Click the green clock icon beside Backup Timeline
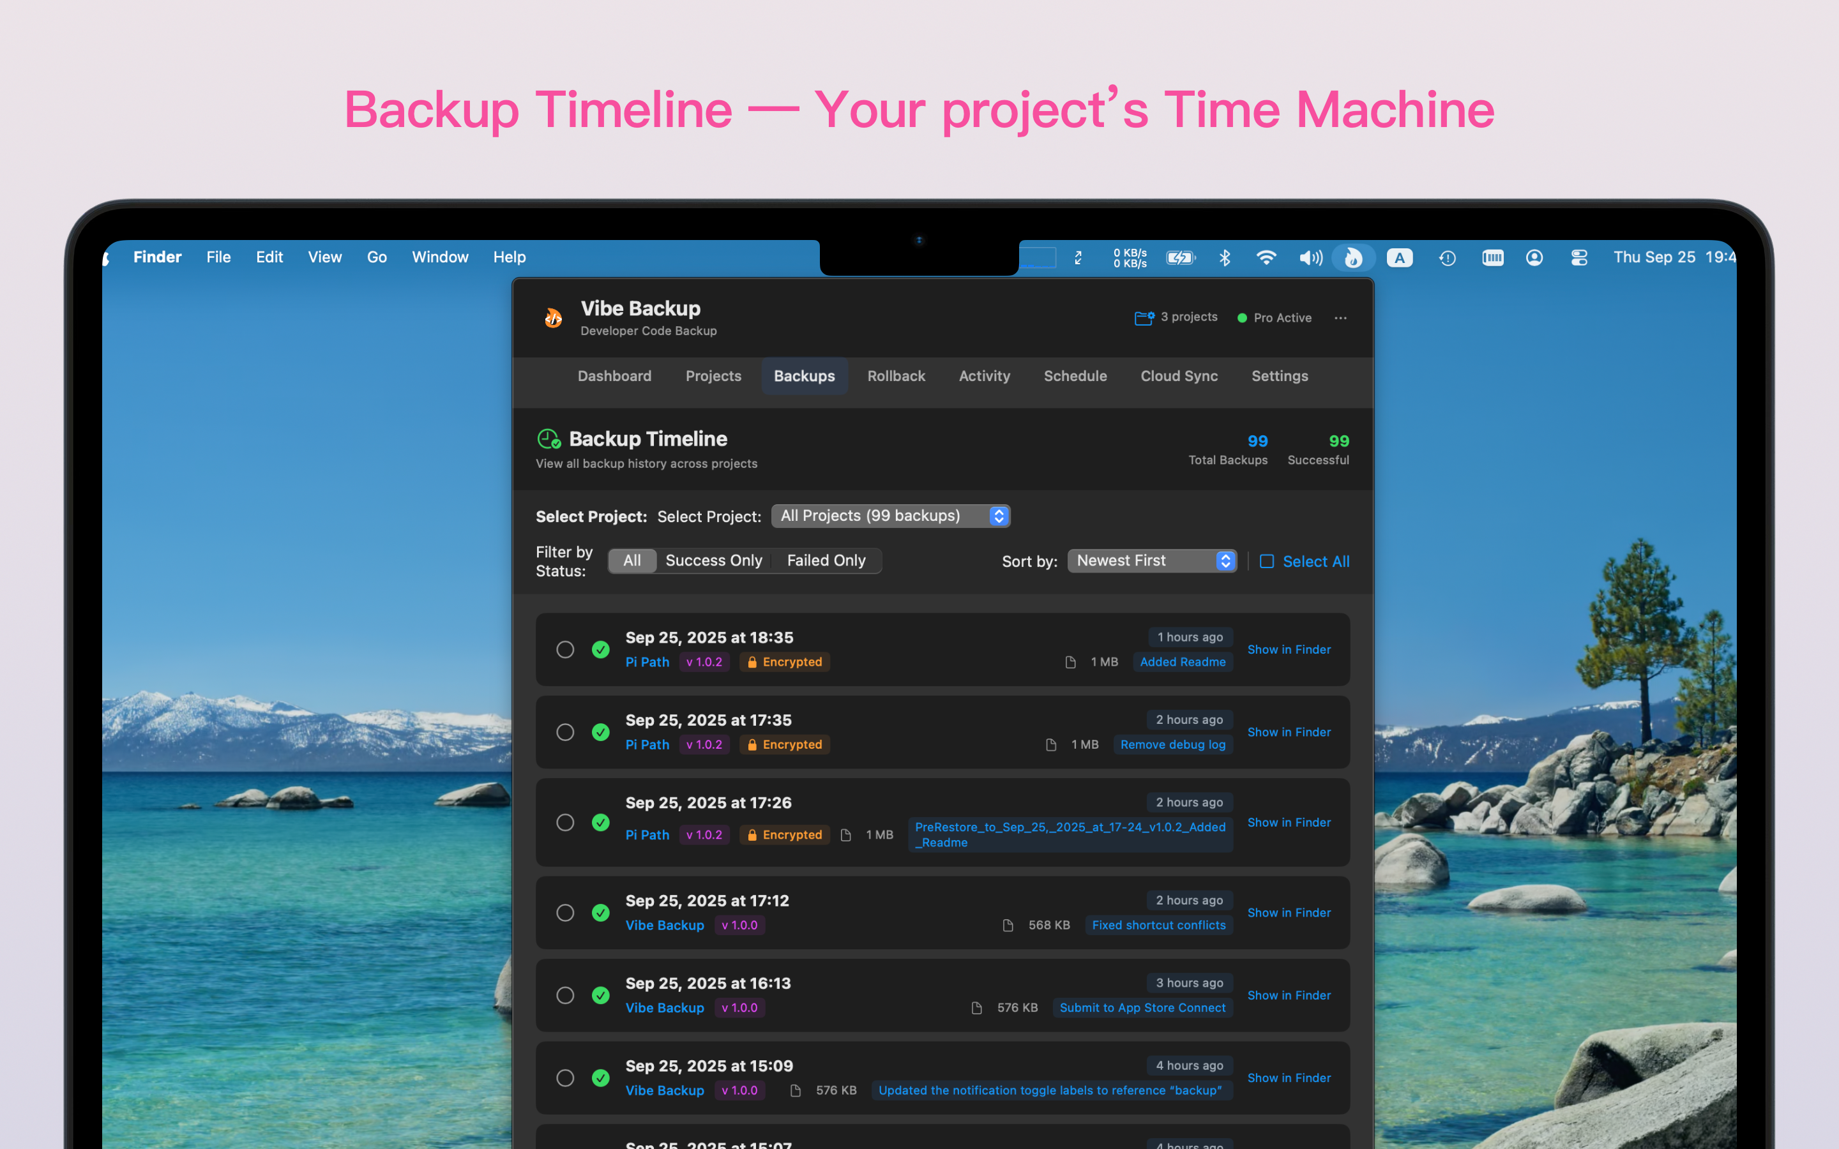This screenshot has height=1149, width=1839. tap(549, 439)
